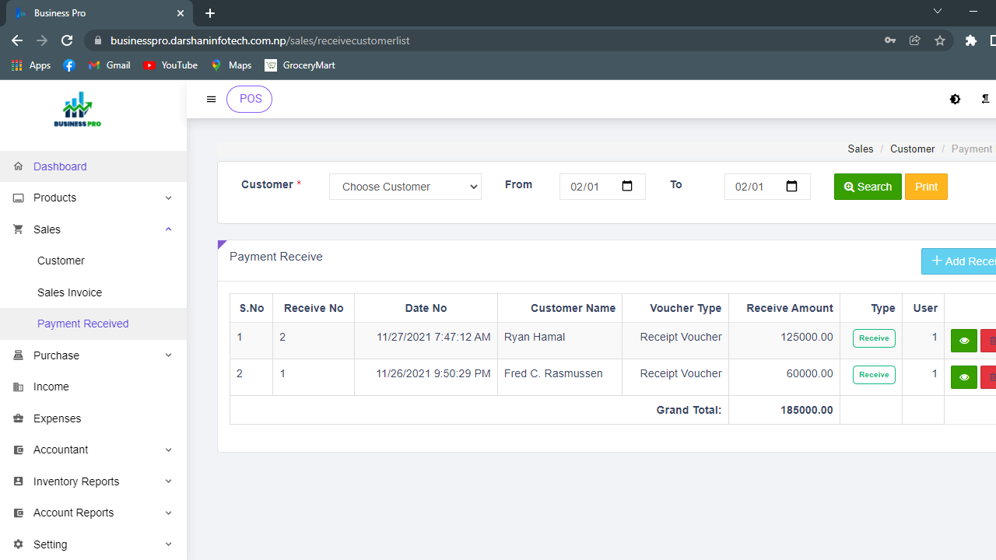This screenshot has height=560, width=996.
Task: Open the From date calendar picker
Action: (628, 187)
